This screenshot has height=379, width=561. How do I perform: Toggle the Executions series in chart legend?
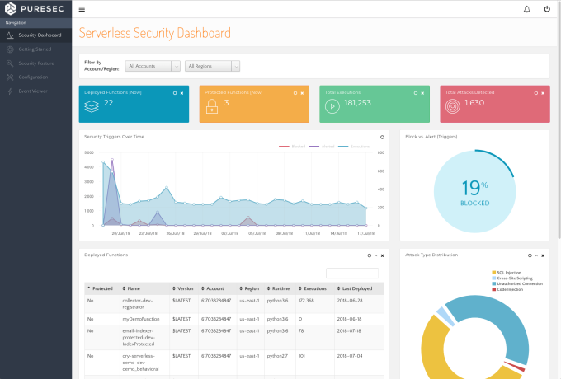(x=354, y=147)
